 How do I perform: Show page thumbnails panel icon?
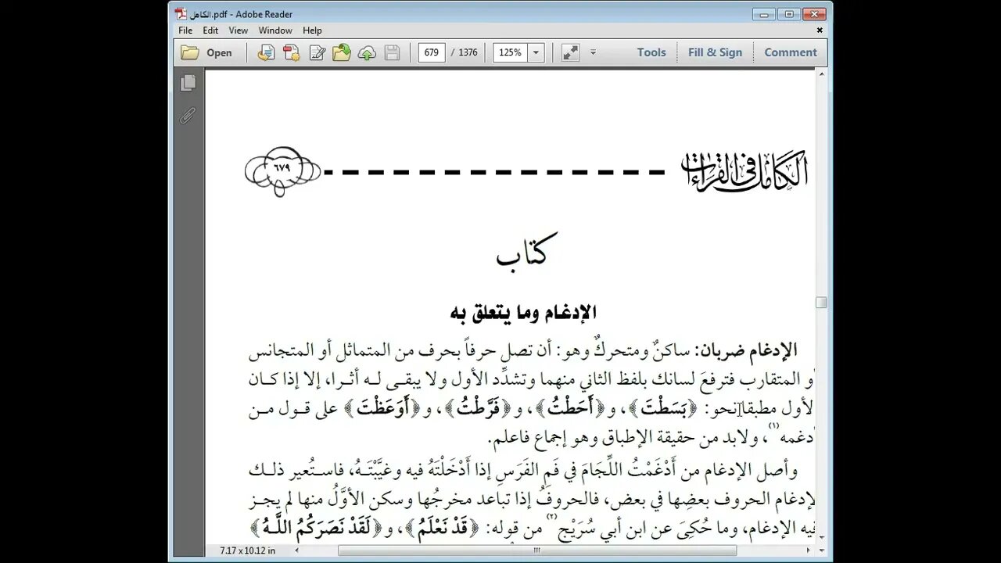pos(188,82)
